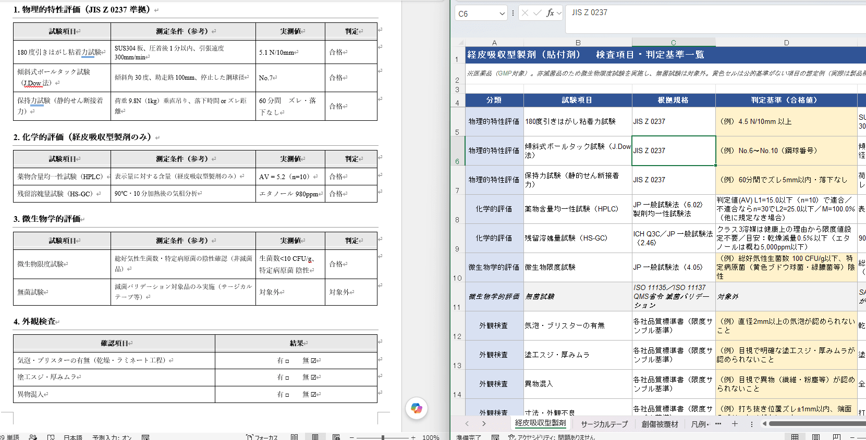Switch to the 創傷被覆材 sheet tab

(x=660, y=424)
